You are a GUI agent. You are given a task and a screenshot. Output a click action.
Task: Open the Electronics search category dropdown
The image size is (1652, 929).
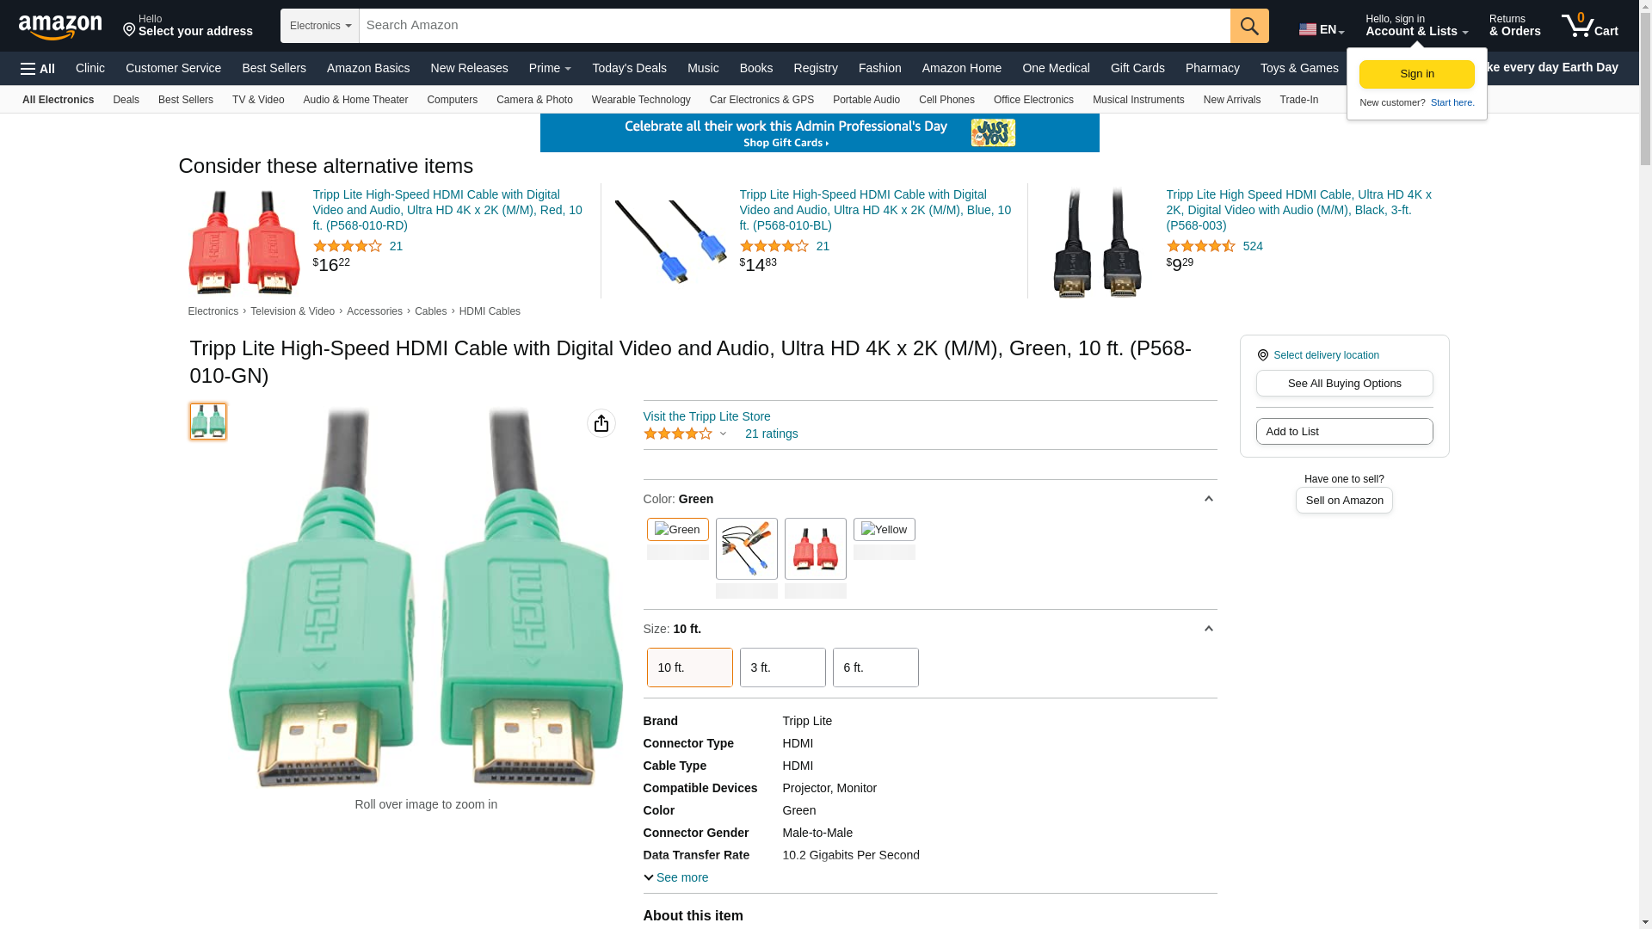320,26
